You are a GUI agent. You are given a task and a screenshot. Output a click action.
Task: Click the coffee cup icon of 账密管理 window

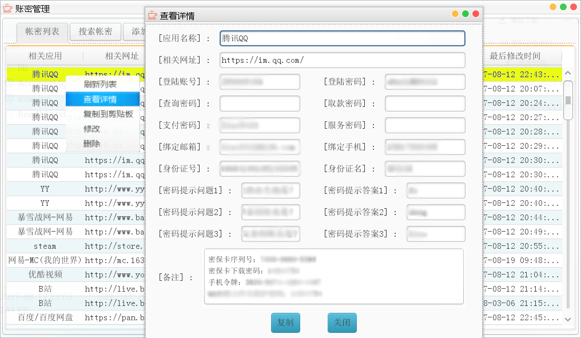pyautogui.click(x=7, y=8)
